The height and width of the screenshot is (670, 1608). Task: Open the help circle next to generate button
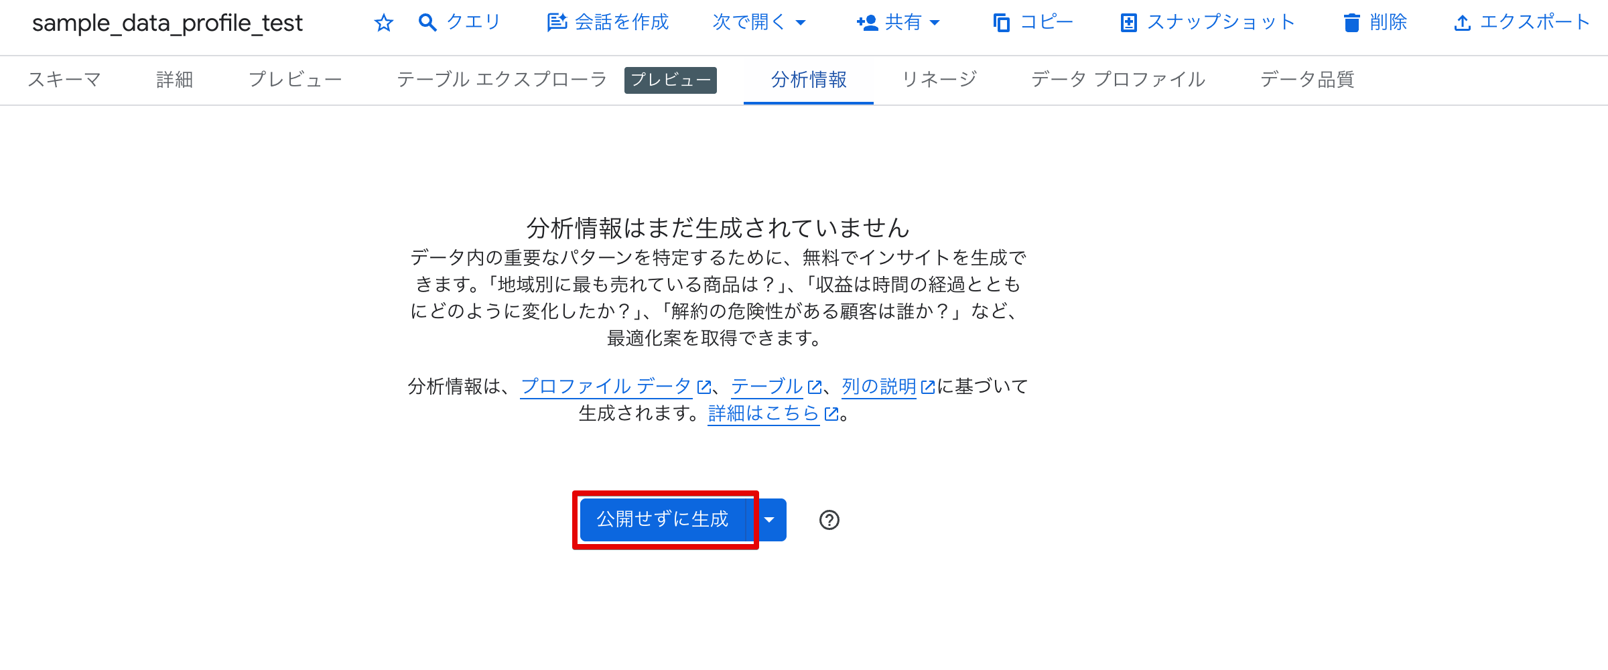pyautogui.click(x=829, y=519)
